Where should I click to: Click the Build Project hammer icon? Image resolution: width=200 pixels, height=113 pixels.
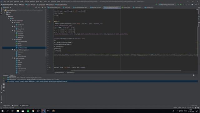[156, 4]
